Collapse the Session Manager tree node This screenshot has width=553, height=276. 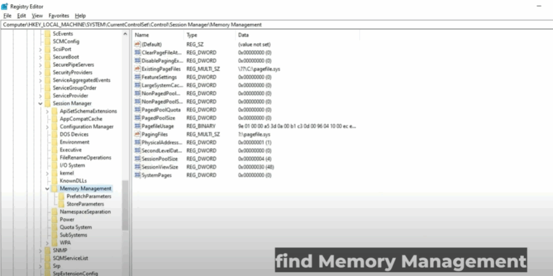point(40,103)
